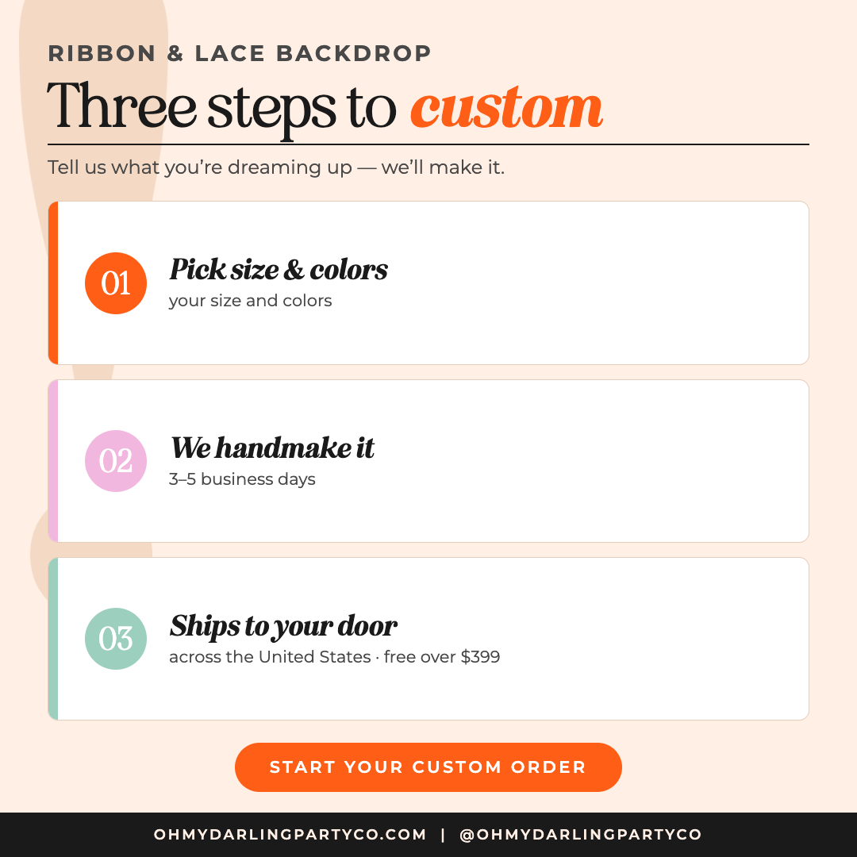Click the pink 02 step circle
The height and width of the screenshot is (857, 857).
tap(116, 461)
